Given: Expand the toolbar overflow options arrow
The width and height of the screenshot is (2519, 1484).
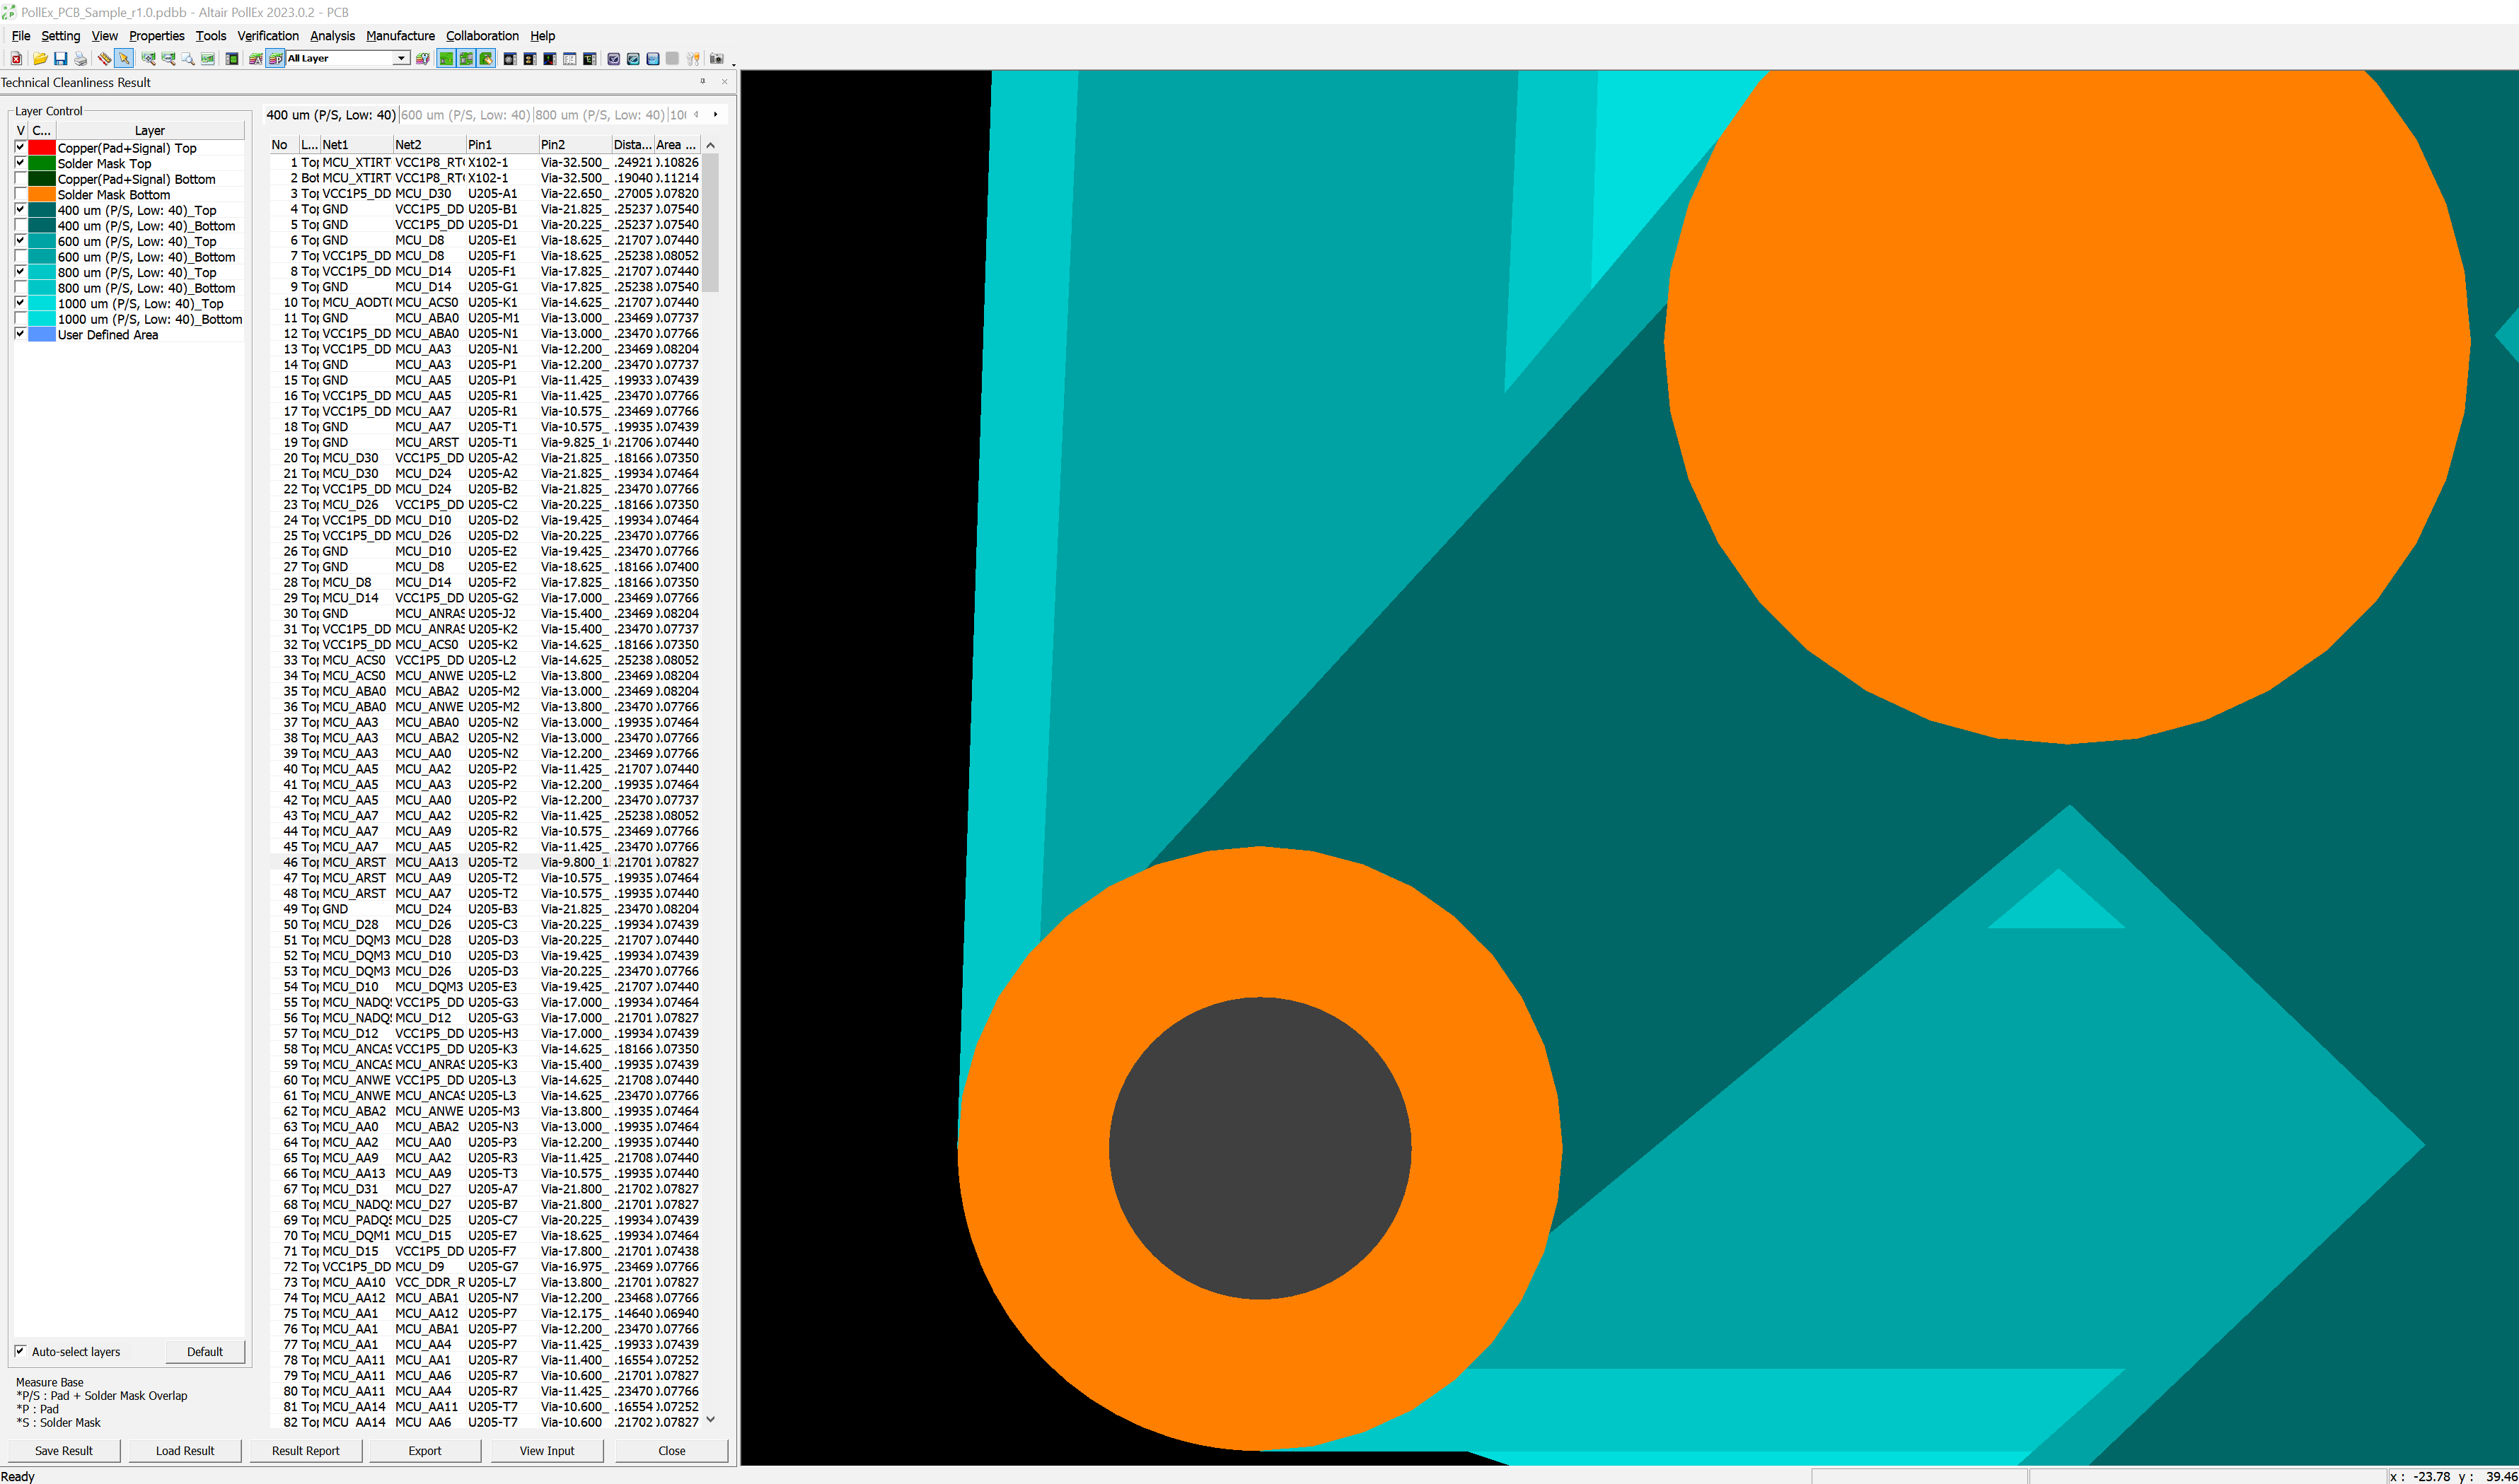Looking at the screenshot, I should (734, 64).
